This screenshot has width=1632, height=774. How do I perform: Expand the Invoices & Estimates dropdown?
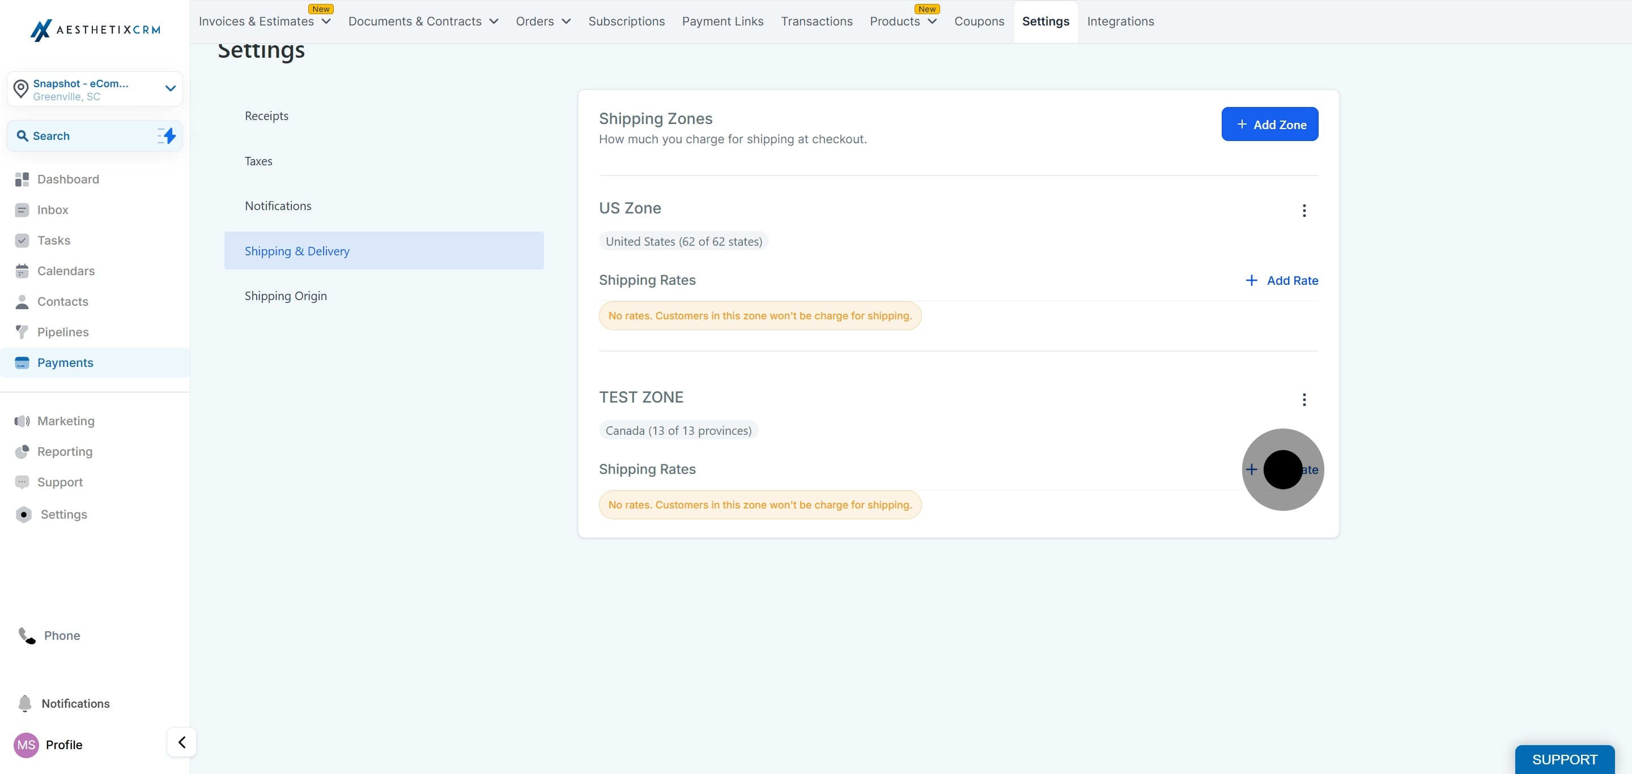tap(326, 22)
